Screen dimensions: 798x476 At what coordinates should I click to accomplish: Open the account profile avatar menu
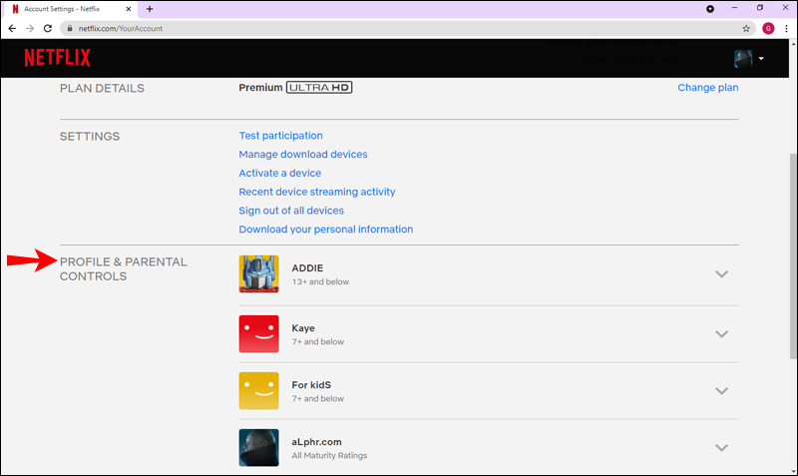(749, 59)
